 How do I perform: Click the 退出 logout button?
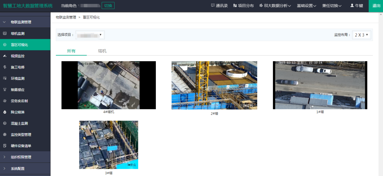376,6
